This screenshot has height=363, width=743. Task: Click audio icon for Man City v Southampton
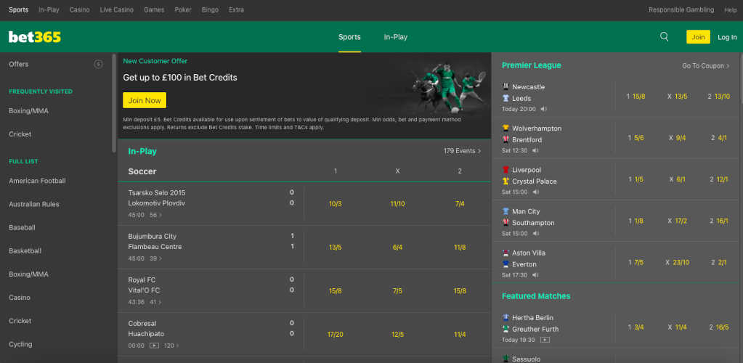(535, 233)
